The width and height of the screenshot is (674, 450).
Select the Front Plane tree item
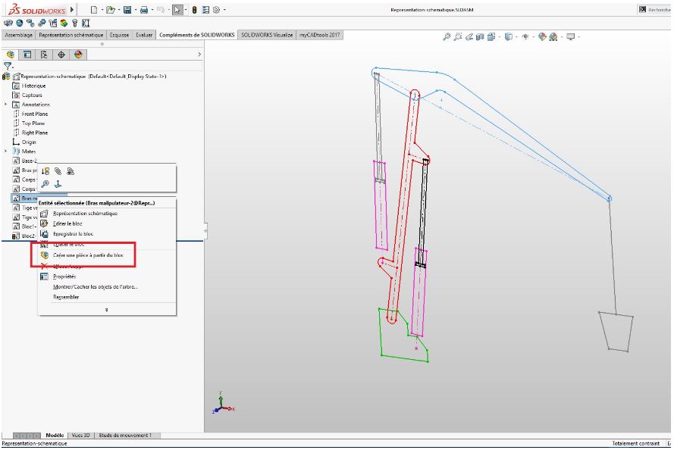(30, 114)
